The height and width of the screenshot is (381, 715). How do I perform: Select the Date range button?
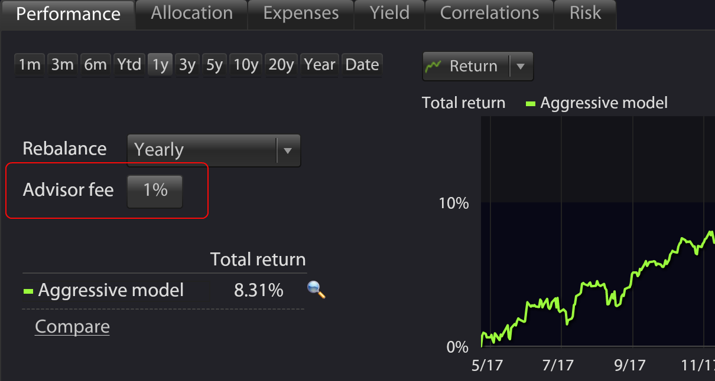(362, 65)
